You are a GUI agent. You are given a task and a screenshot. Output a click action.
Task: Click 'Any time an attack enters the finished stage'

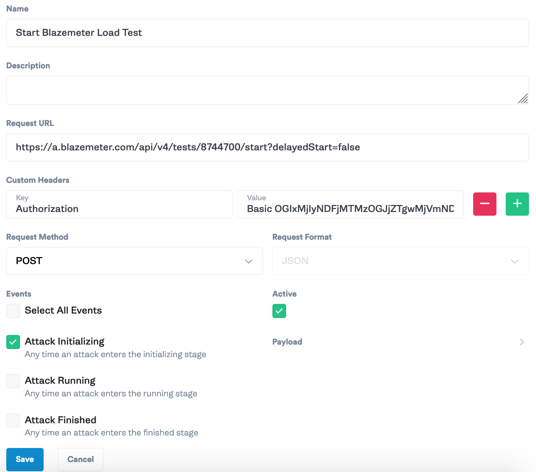click(x=111, y=433)
